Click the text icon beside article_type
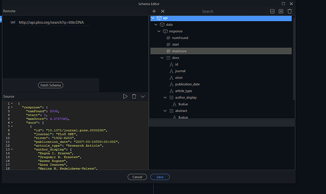 coord(172,91)
